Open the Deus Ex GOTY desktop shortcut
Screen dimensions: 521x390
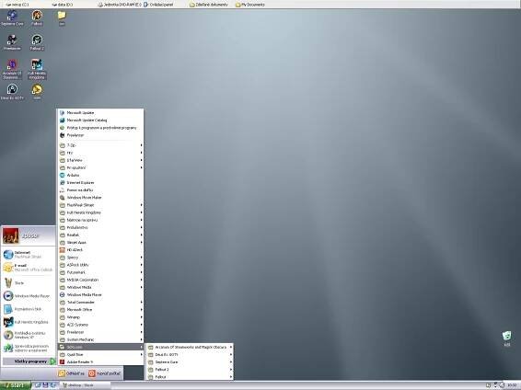pos(12,92)
